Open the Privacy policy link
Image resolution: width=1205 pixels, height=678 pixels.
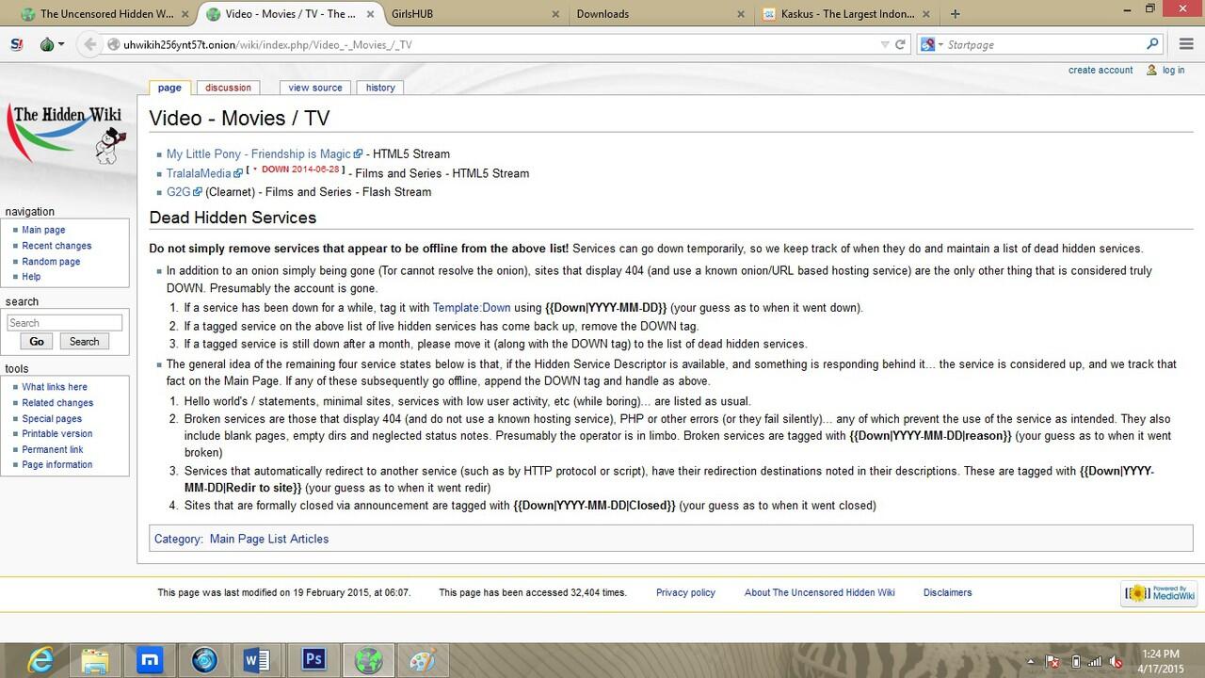coord(685,592)
